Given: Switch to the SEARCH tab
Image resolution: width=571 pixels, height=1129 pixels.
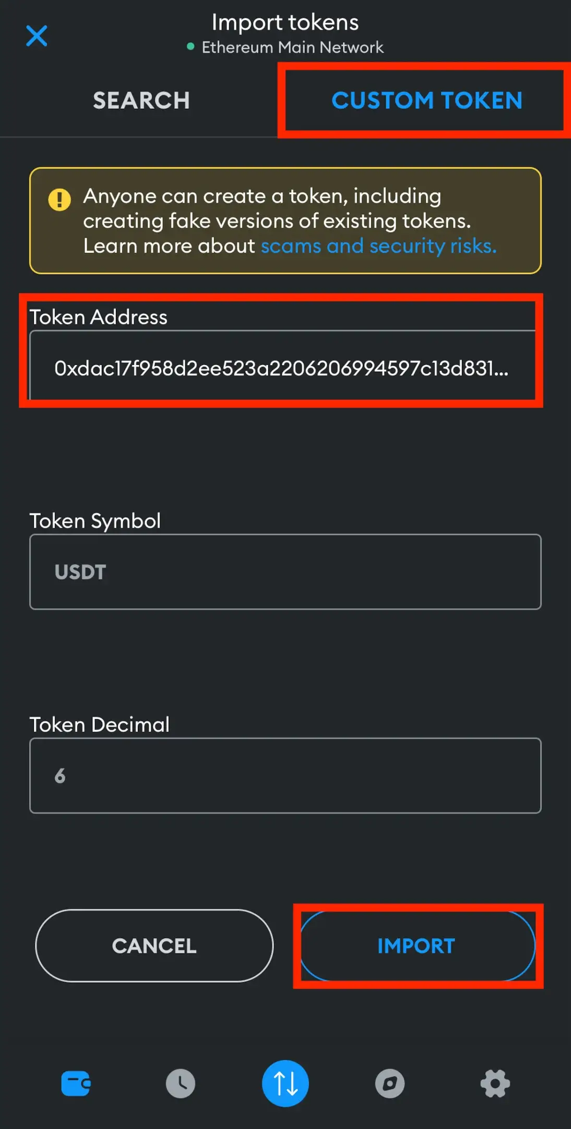Looking at the screenshot, I should (x=141, y=100).
